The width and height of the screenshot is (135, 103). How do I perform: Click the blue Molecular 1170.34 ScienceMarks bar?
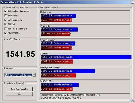(x=59, y=16)
